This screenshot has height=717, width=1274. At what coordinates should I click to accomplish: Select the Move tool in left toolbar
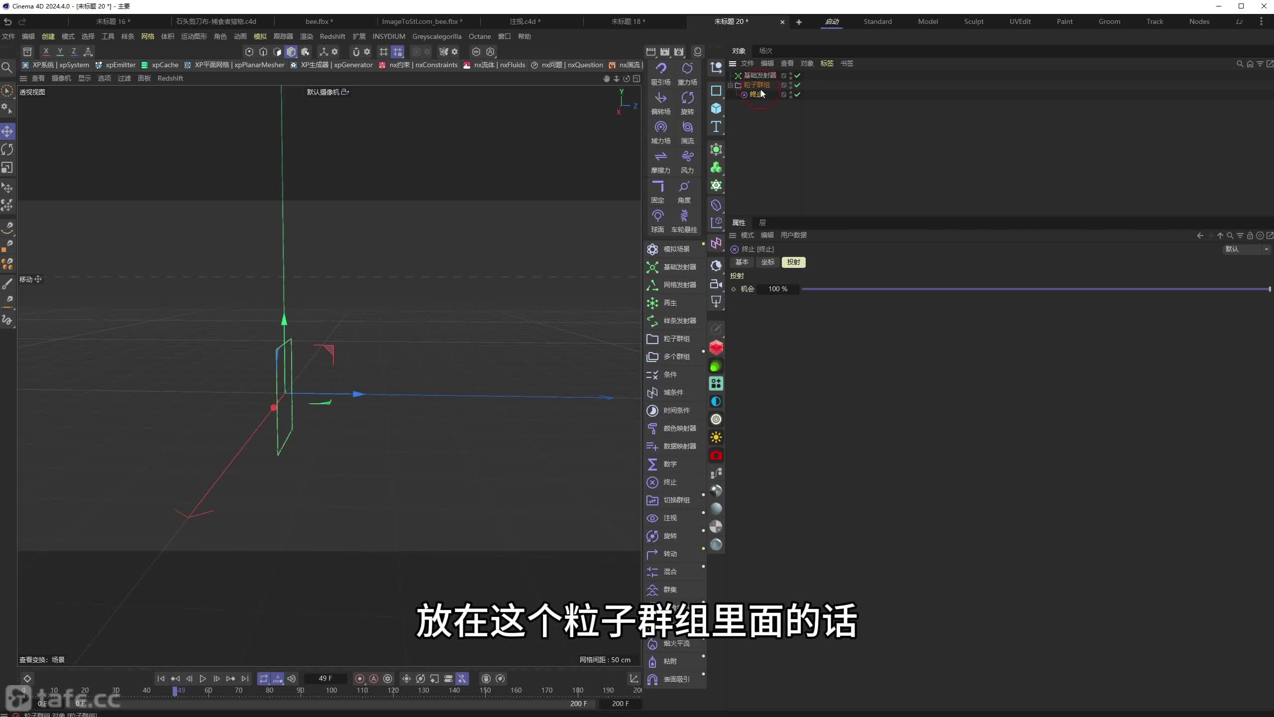coord(7,131)
